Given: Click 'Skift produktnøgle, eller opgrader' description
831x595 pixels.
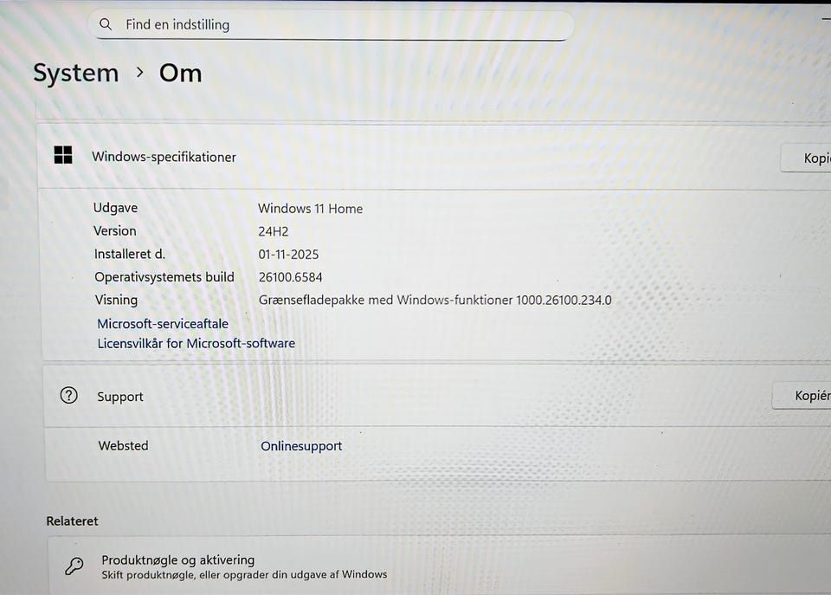Looking at the screenshot, I should (244, 574).
